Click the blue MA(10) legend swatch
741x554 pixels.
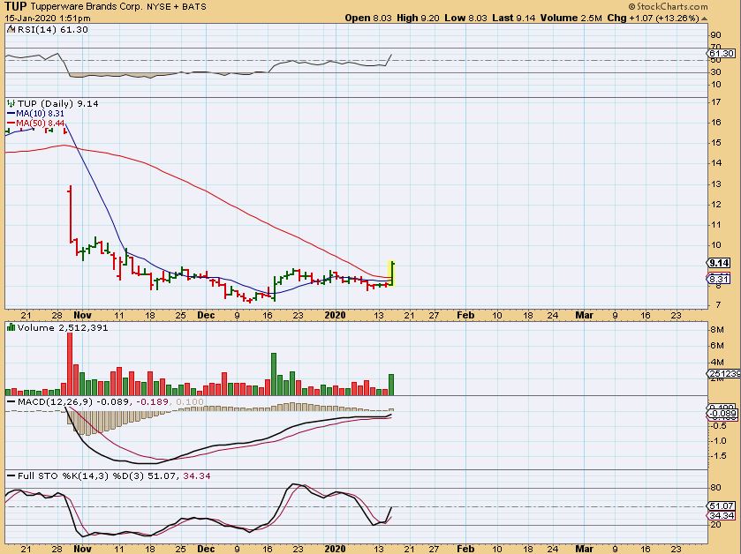tap(10, 113)
